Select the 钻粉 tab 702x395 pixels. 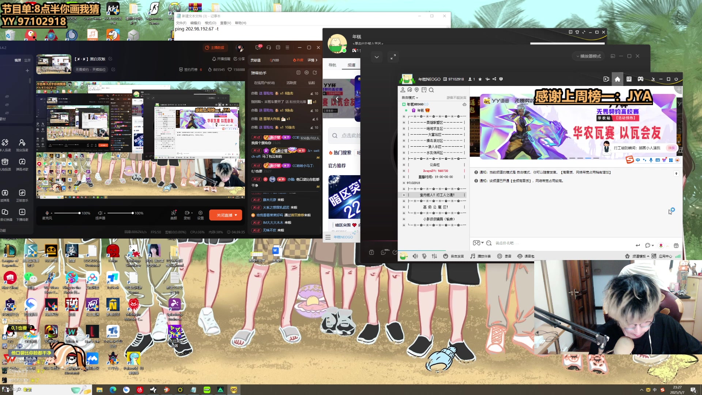(x=312, y=83)
